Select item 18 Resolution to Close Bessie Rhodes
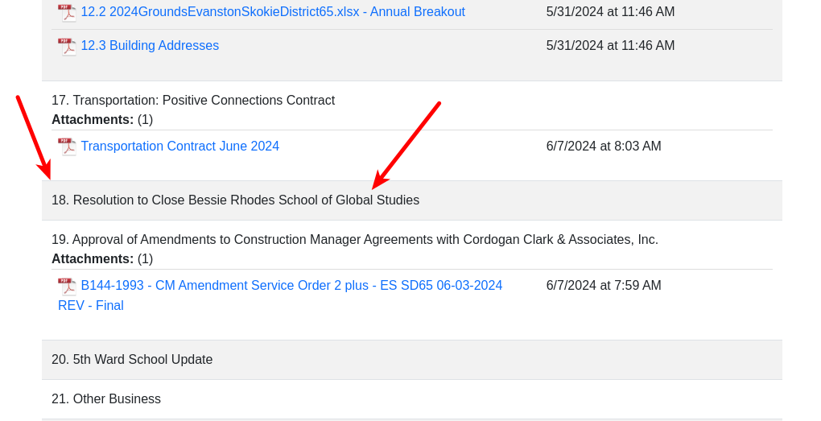The image size is (821, 421). (x=236, y=200)
